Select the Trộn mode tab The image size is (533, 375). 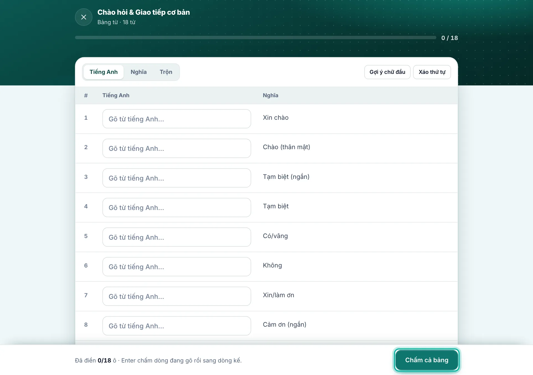click(x=166, y=72)
